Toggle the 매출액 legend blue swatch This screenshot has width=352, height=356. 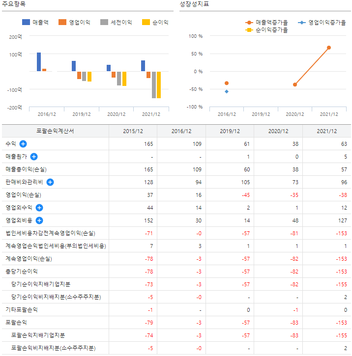(x=26, y=22)
